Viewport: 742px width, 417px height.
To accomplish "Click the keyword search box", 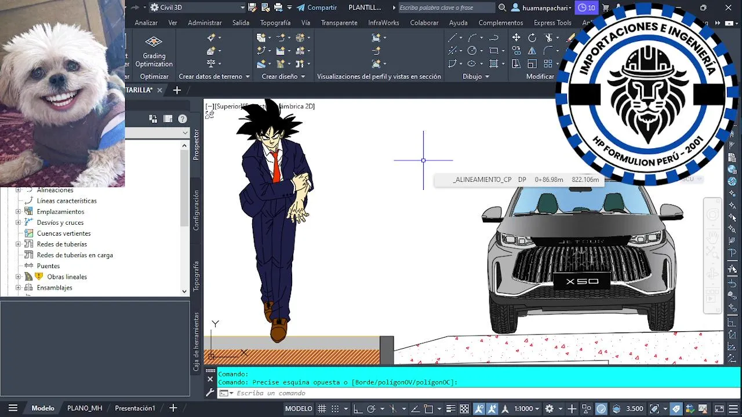I will pos(446,8).
